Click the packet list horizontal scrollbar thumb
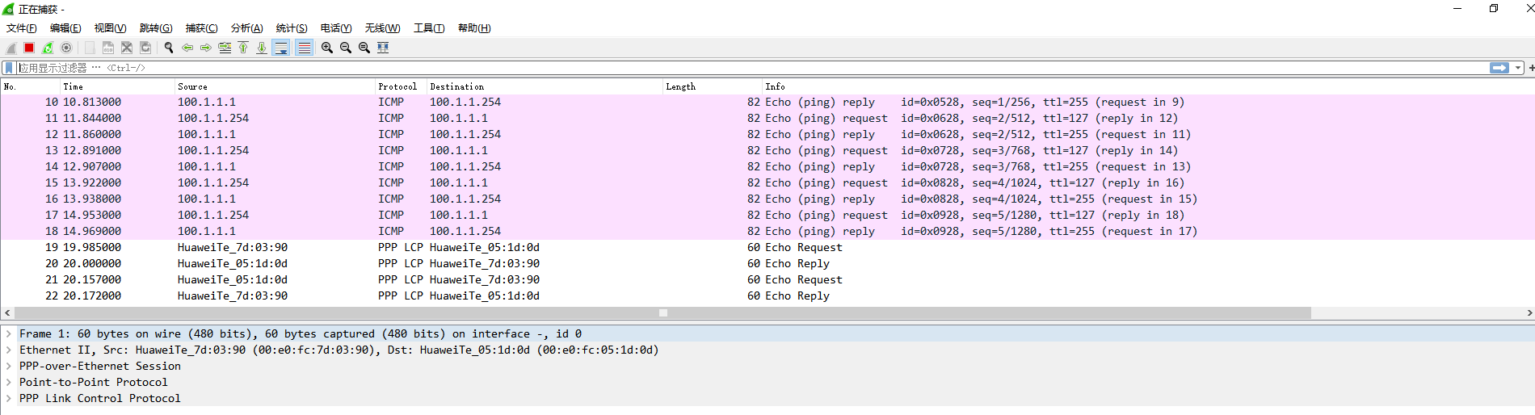 click(x=662, y=312)
